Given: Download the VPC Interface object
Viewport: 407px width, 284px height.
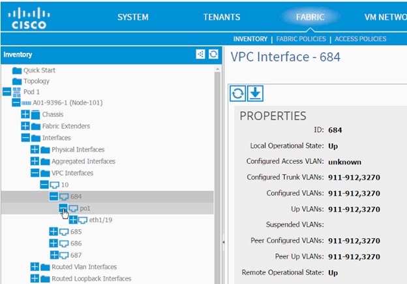Looking at the screenshot, I should (256, 93).
